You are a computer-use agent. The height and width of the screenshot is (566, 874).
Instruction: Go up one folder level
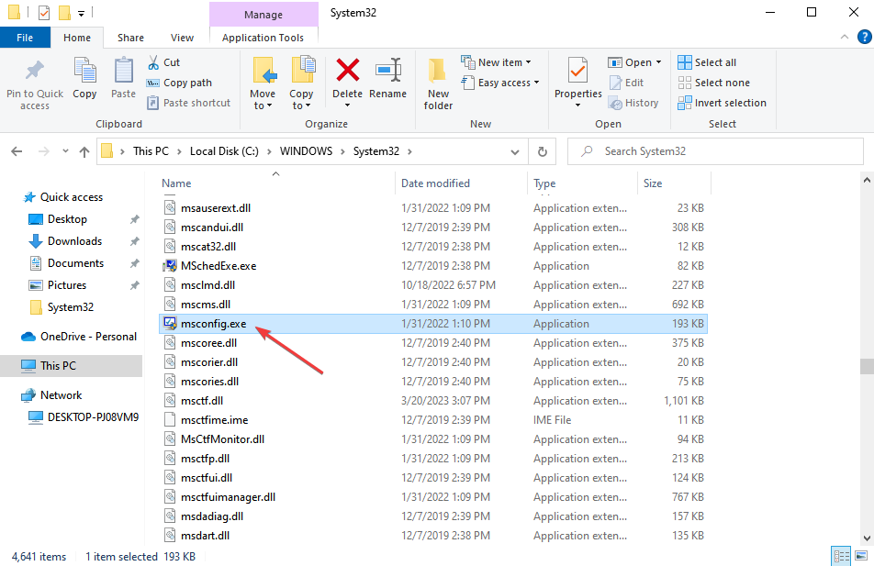(84, 151)
